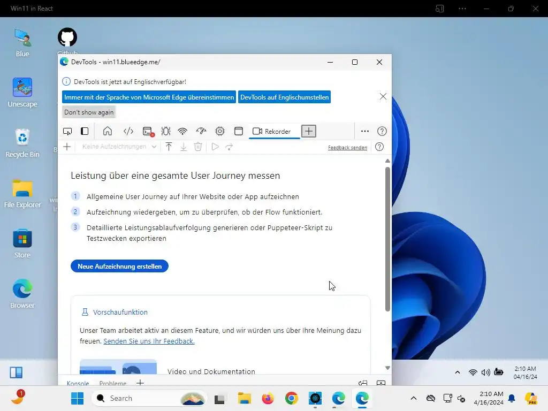Open the Welcome home icon tab
The height and width of the screenshot is (411, 548).
[108, 132]
